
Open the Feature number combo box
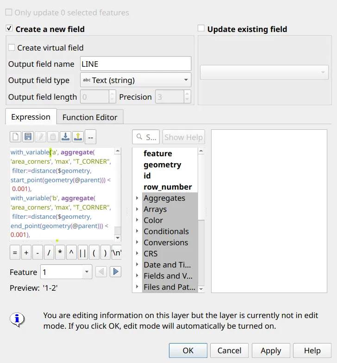pyautogui.click(x=66, y=272)
